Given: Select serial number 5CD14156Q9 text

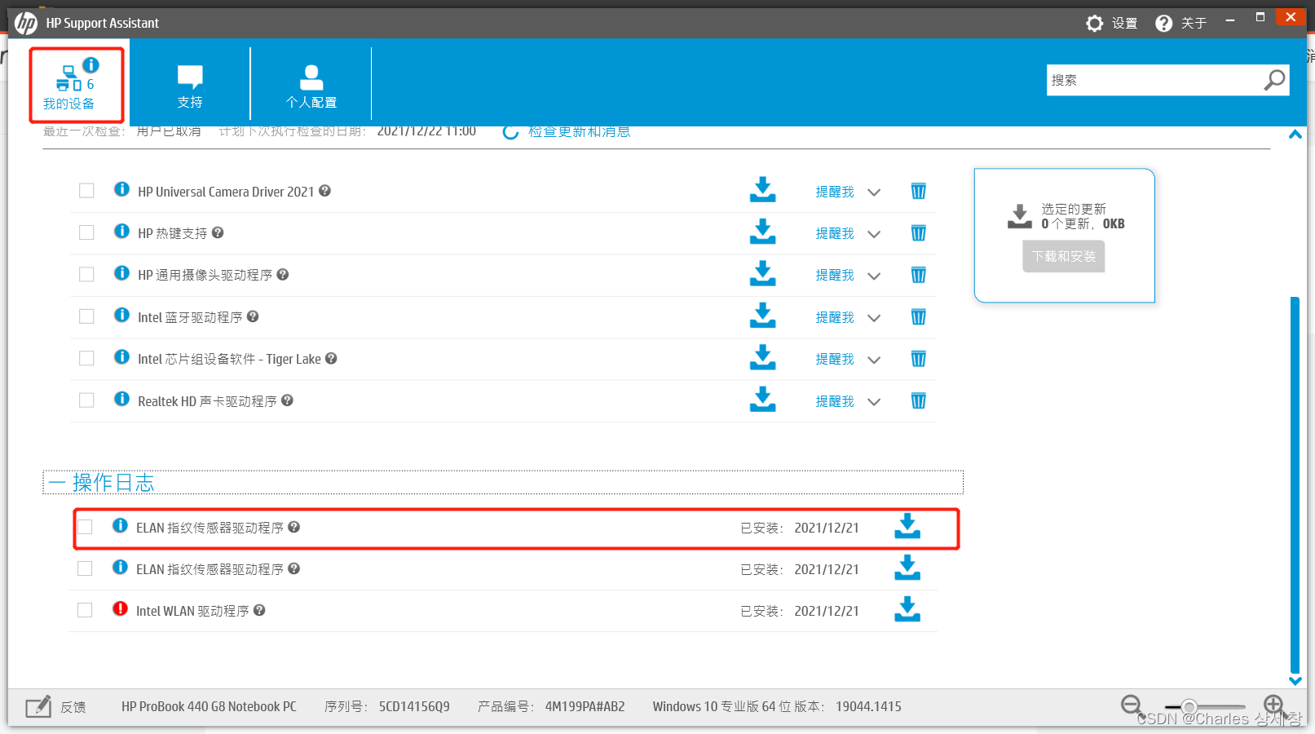Looking at the screenshot, I should click(414, 707).
